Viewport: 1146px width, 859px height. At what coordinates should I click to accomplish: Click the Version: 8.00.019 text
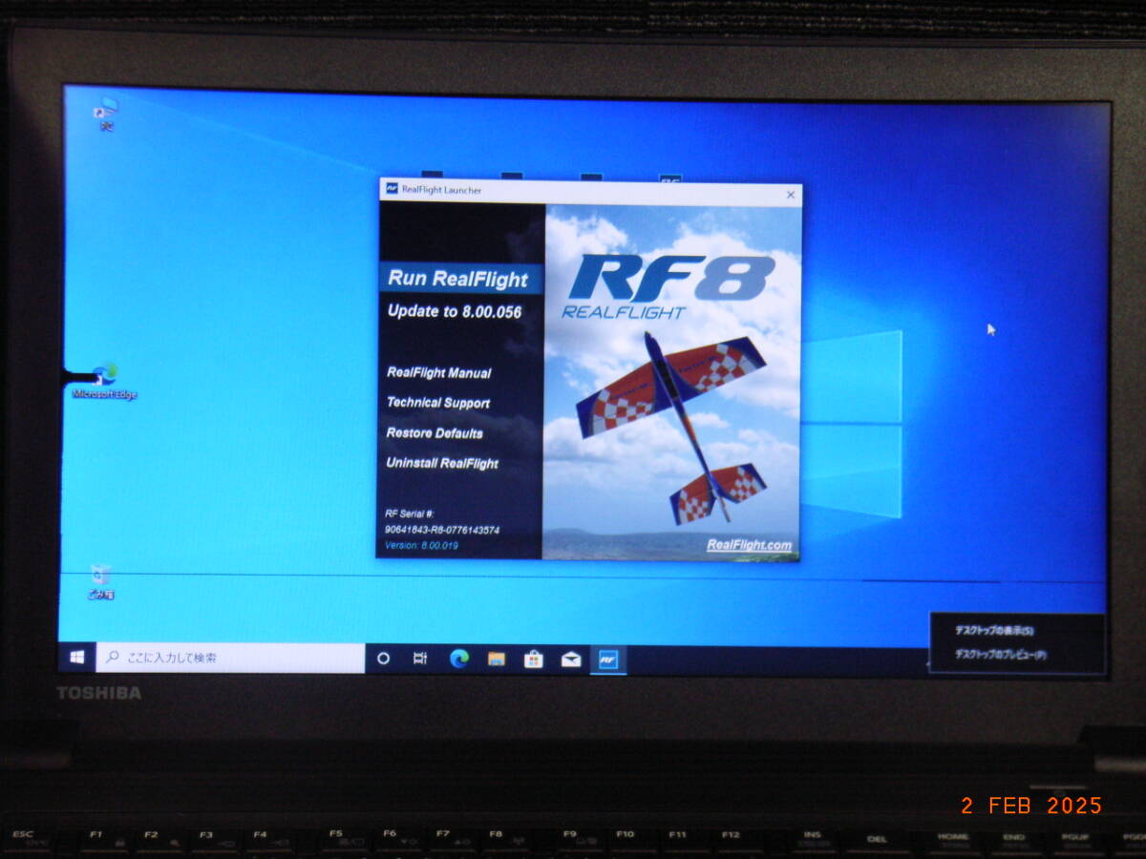coord(421,546)
